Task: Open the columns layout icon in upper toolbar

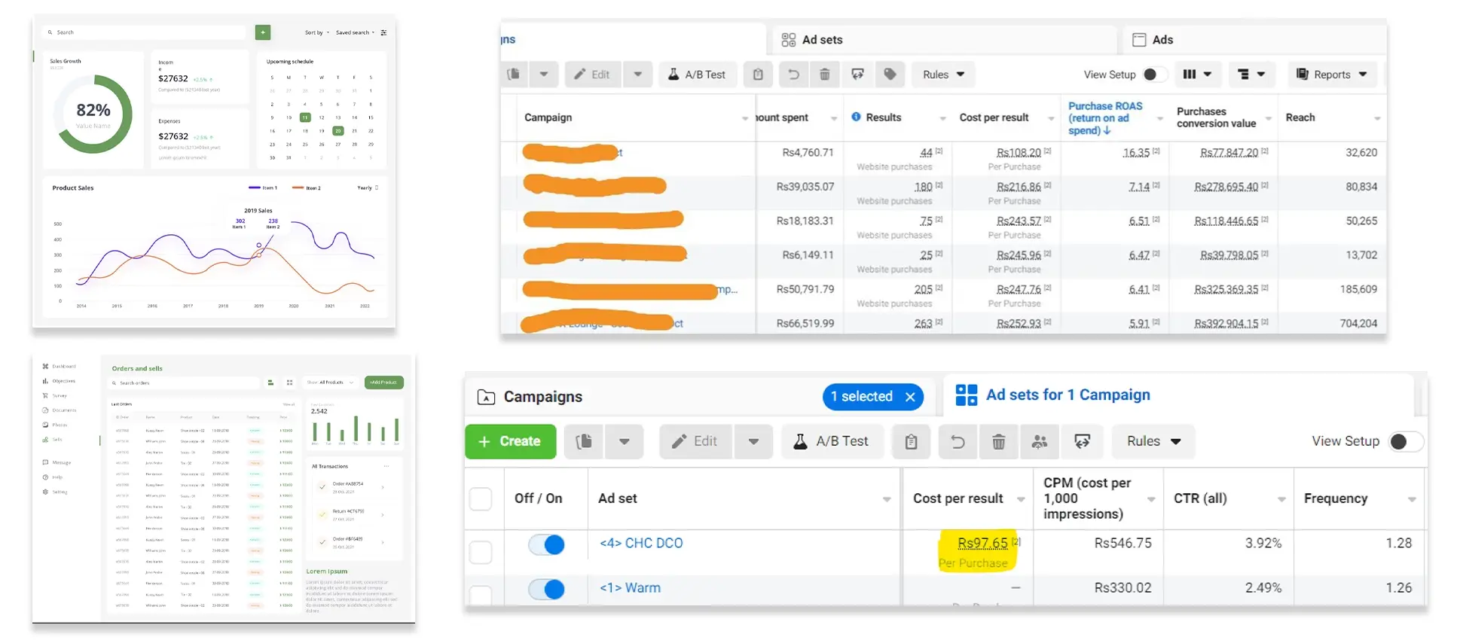Action: tap(1196, 75)
